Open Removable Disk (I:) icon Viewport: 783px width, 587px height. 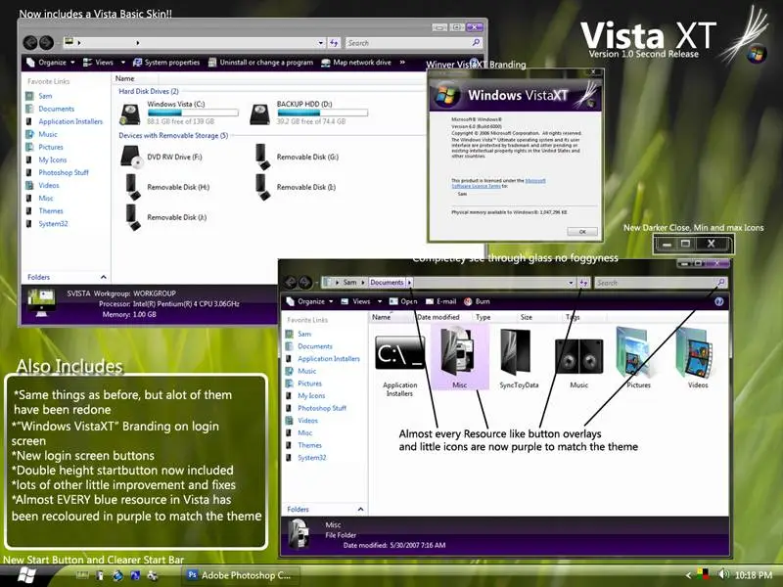[x=262, y=187]
